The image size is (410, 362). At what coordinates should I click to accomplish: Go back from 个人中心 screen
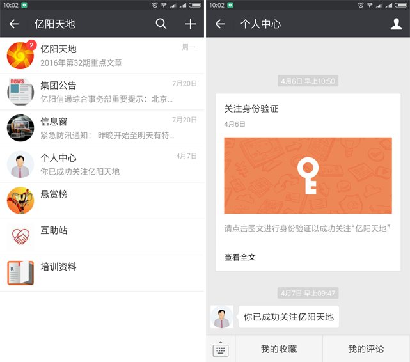[220, 24]
